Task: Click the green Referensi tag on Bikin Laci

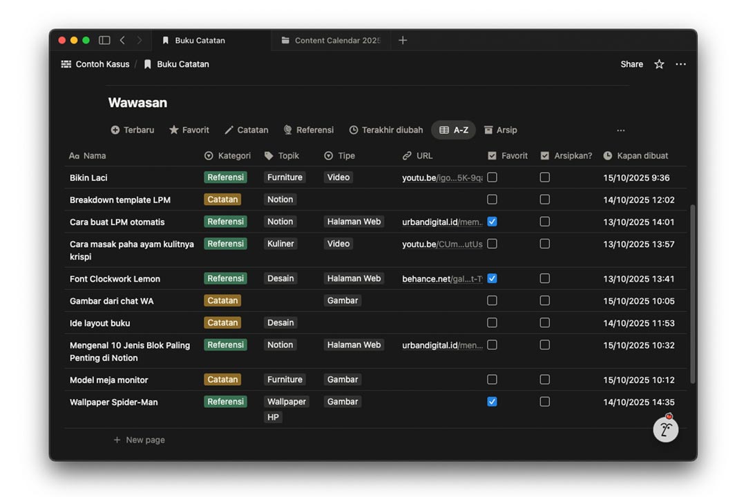Action: (225, 177)
